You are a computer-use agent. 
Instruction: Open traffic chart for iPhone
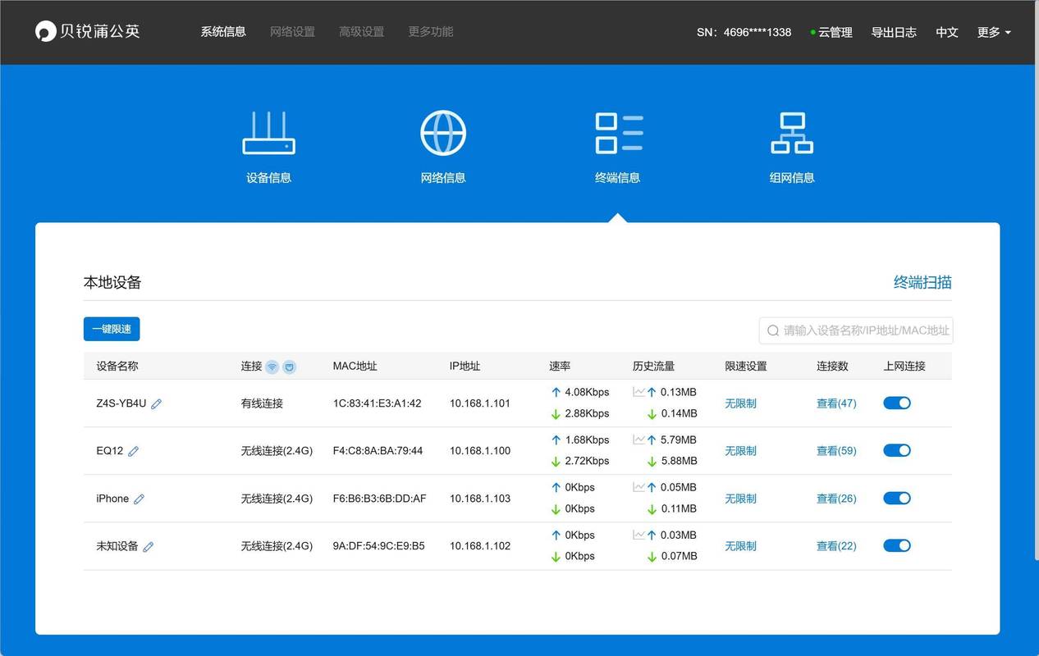(639, 487)
